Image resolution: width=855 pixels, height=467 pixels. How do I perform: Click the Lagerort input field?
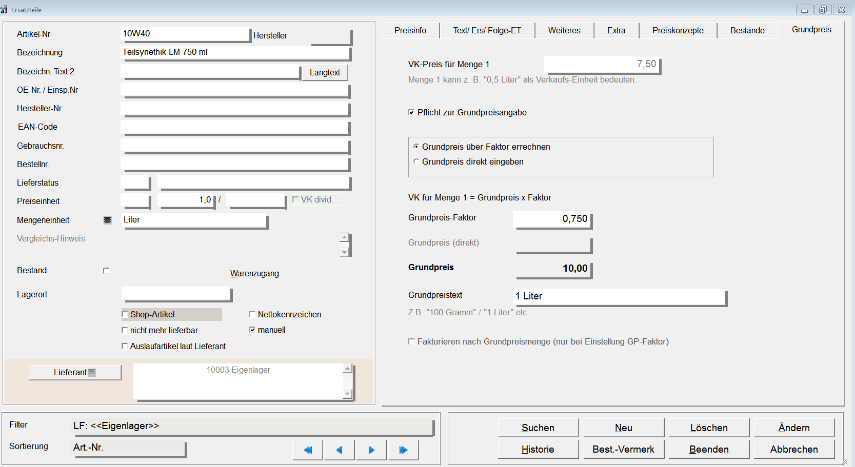(177, 294)
